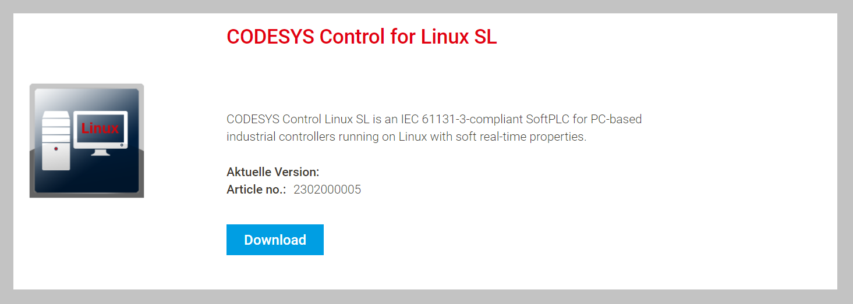853x304 pixels.
Task: Click the gray bottom border of the product icon
Action: coord(87,195)
